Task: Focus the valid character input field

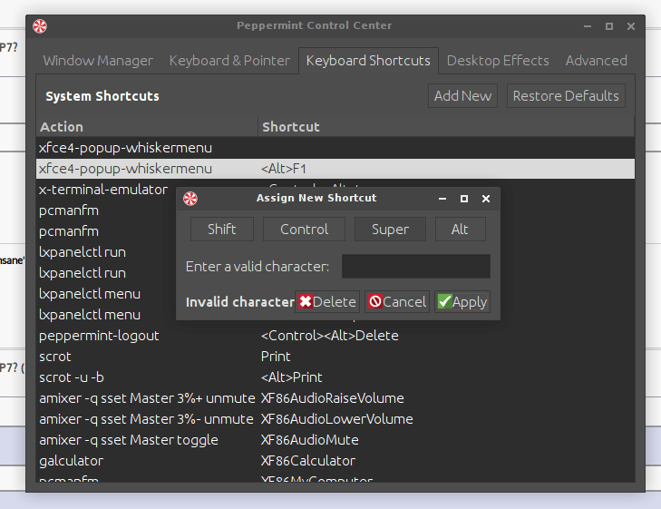Action: (x=415, y=266)
